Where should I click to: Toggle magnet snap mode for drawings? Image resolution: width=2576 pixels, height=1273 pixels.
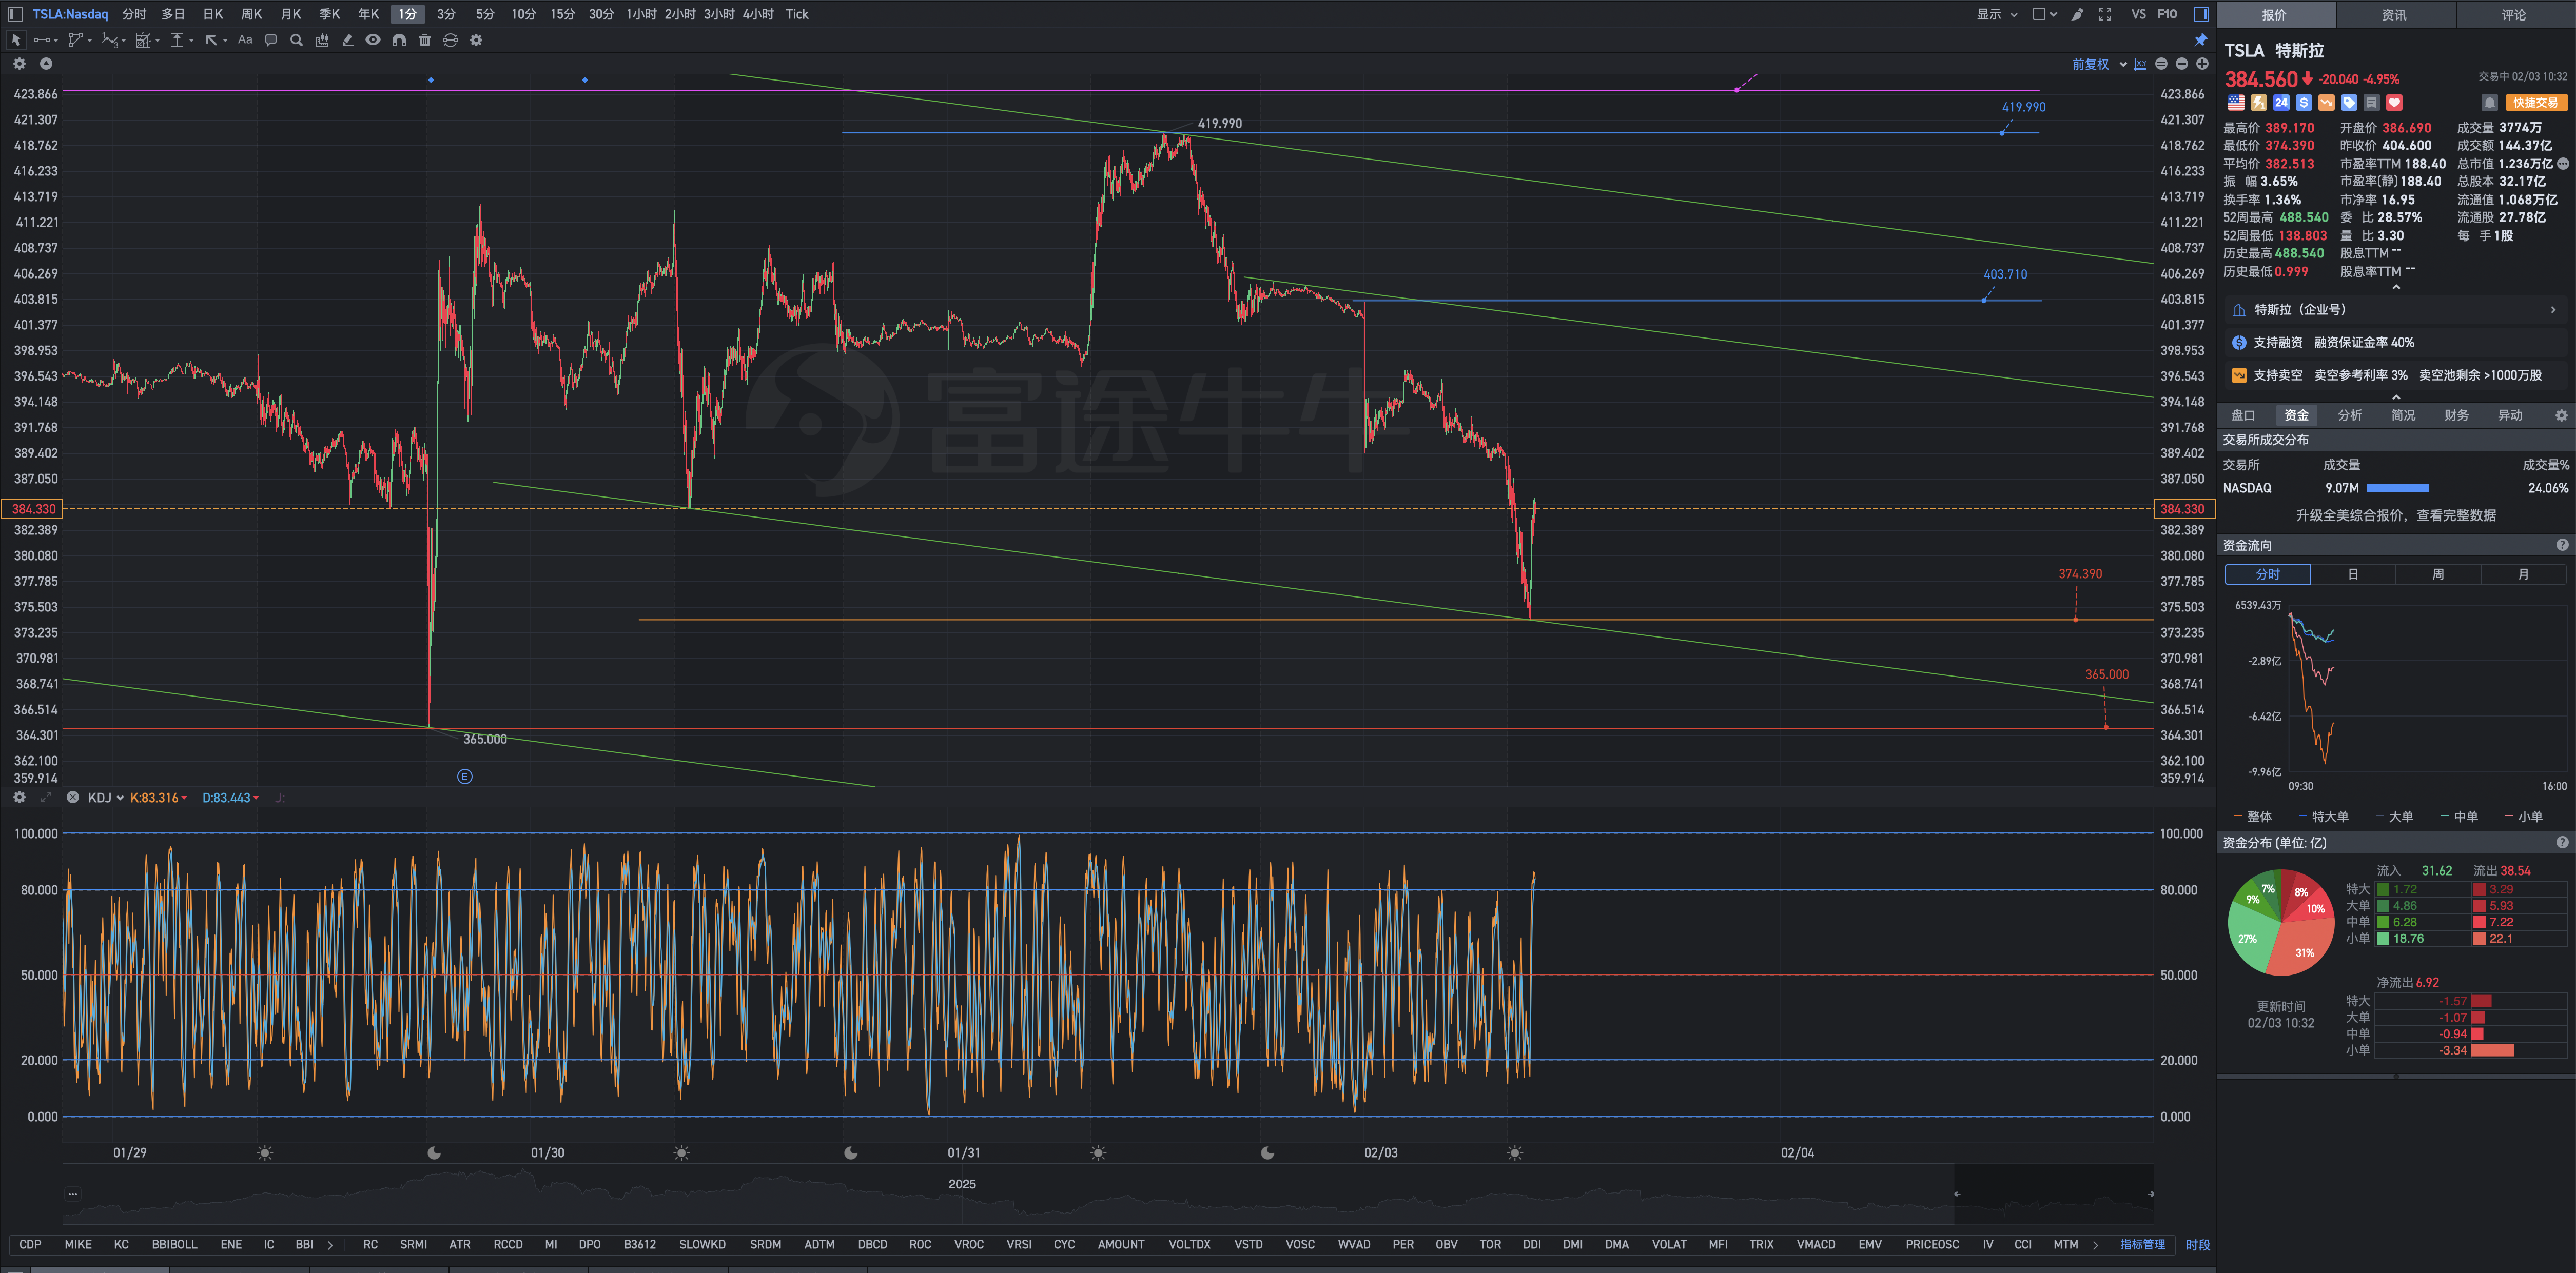click(x=399, y=40)
